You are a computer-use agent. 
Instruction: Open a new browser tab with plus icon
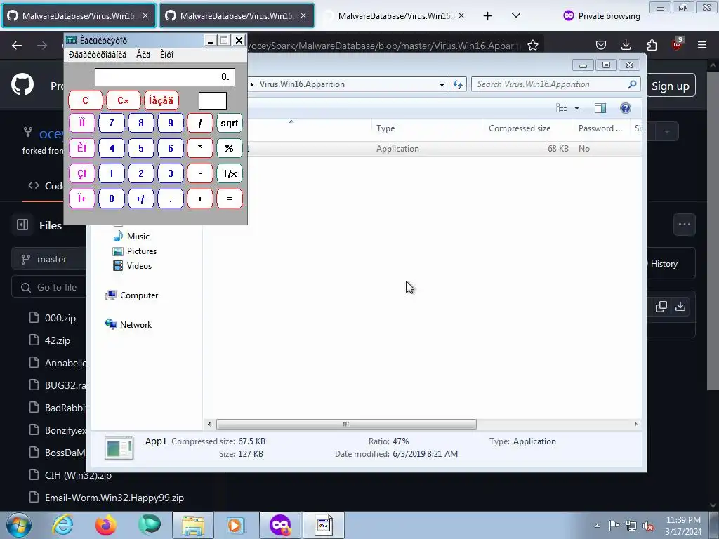(x=487, y=16)
